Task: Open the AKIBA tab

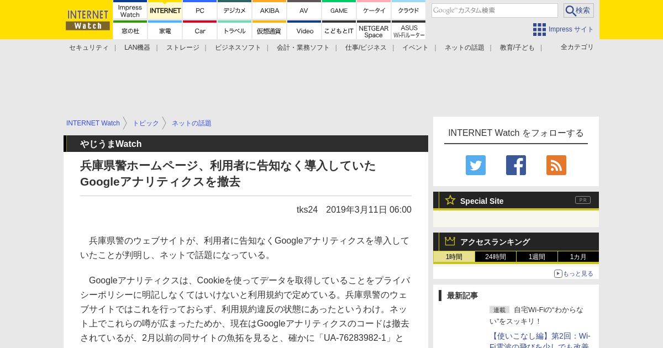Action: pos(269,10)
